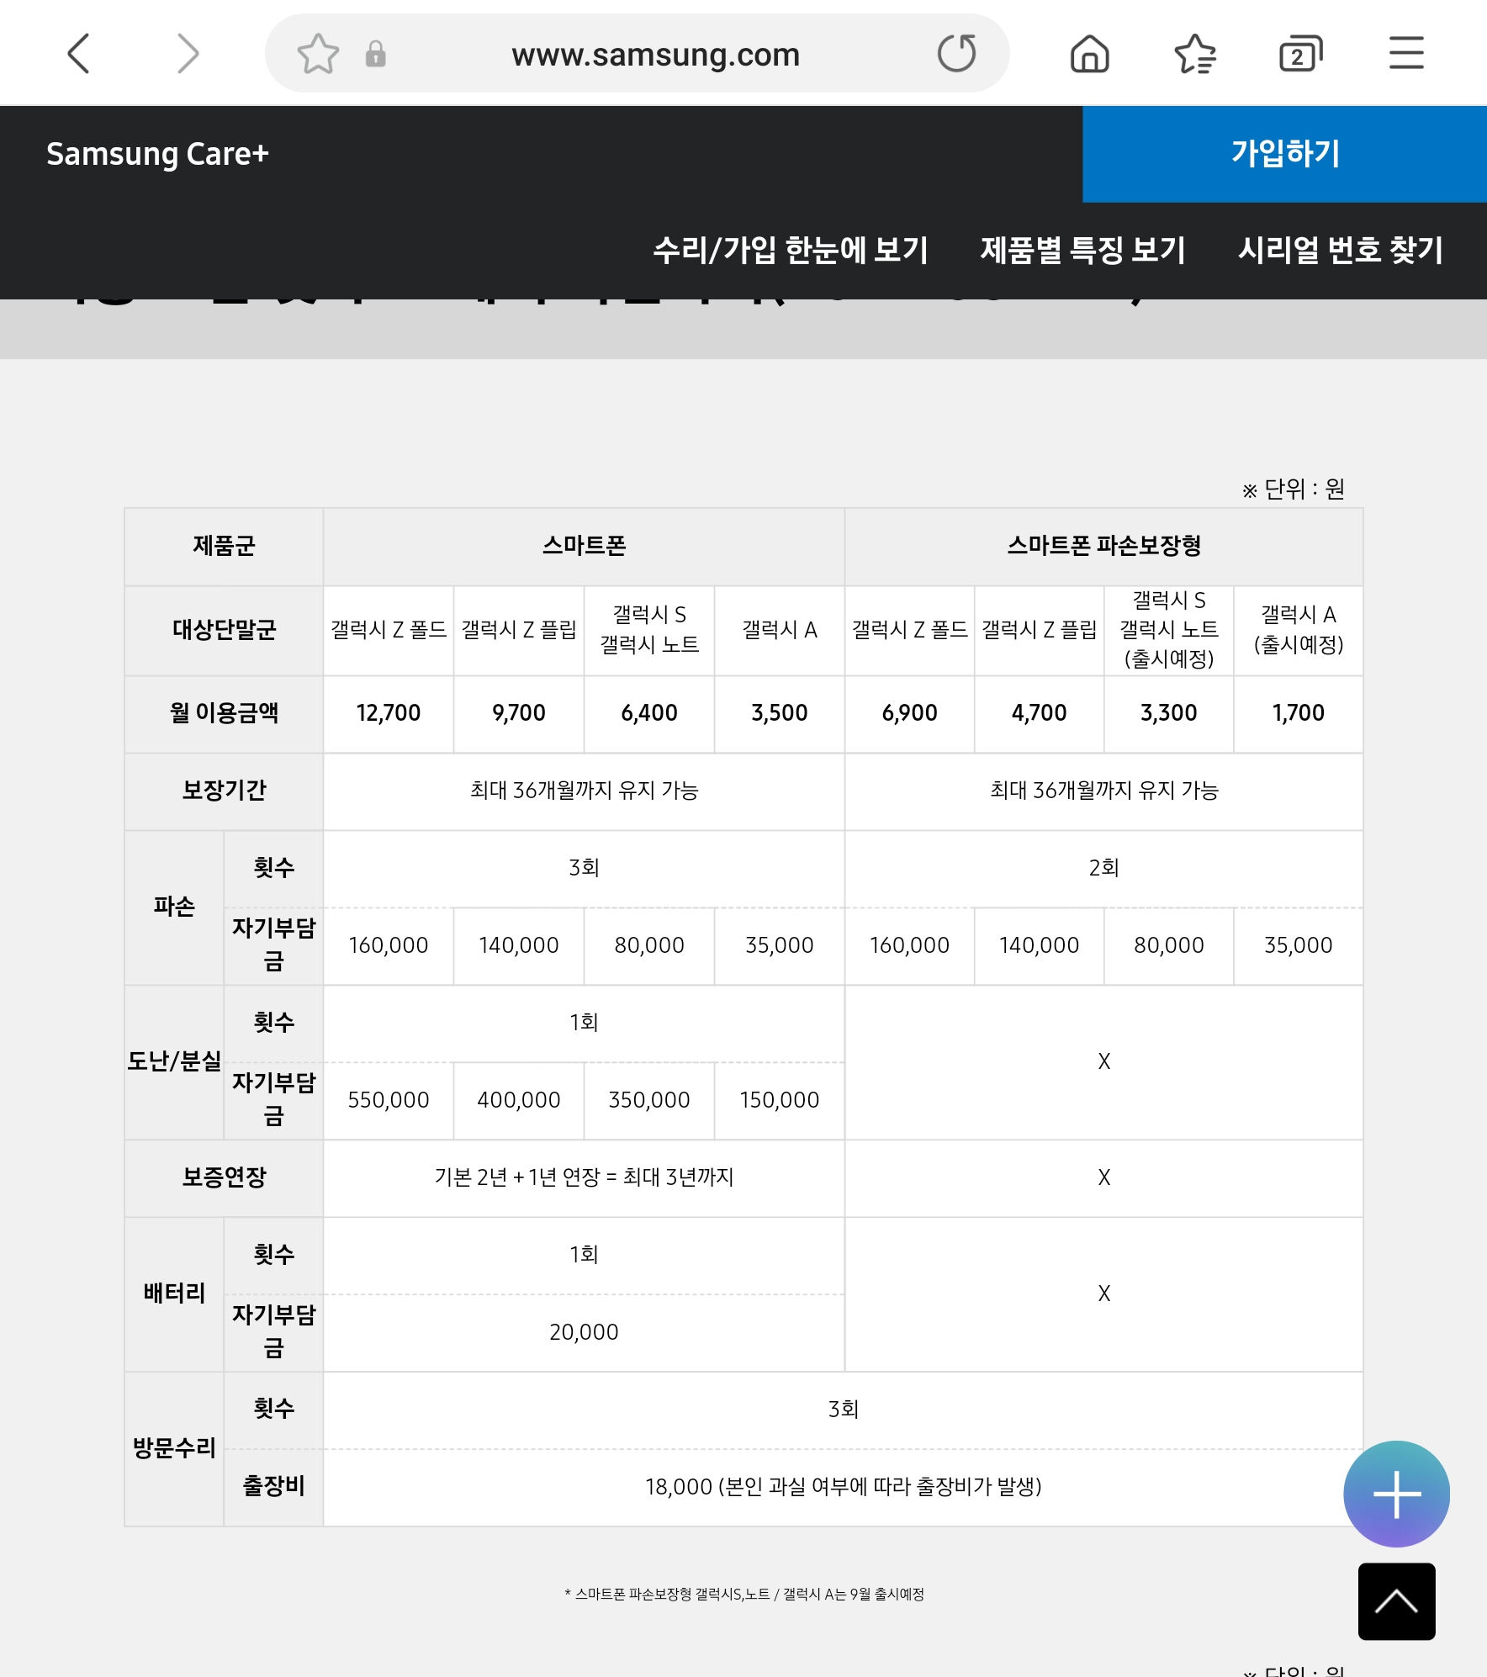
Task: Click the 보장기간 row label
Action: [x=224, y=791]
